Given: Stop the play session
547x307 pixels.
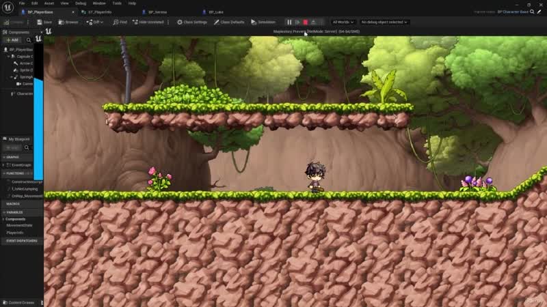Looking at the screenshot, I should tap(305, 22).
